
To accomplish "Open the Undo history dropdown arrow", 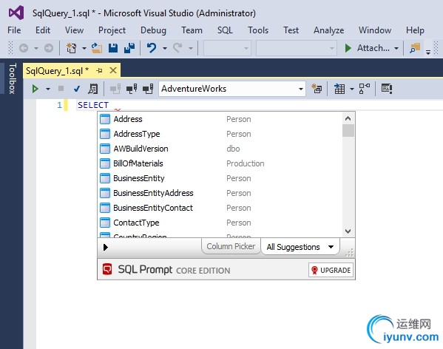I will [x=165, y=48].
